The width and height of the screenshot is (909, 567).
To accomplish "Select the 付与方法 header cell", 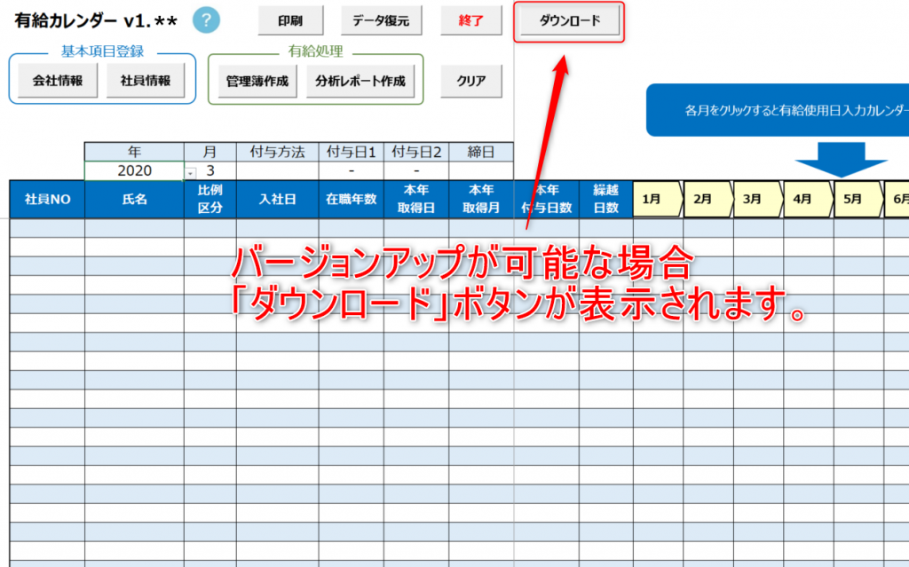I will tap(277, 152).
